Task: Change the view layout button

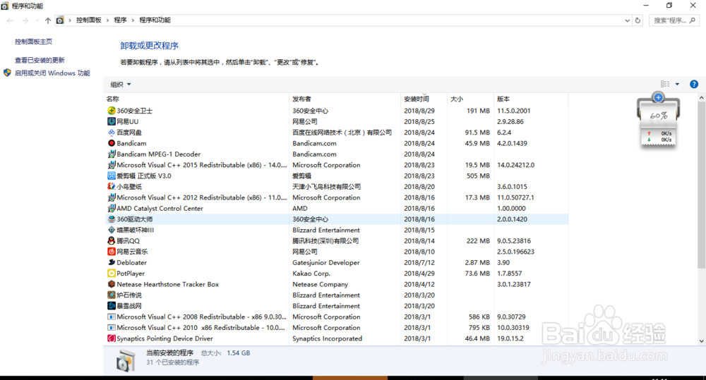Action: pyautogui.click(x=665, y=84)
